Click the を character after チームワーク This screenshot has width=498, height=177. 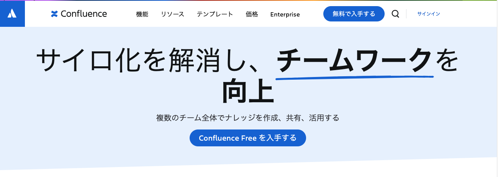click(x=447, y=61)
